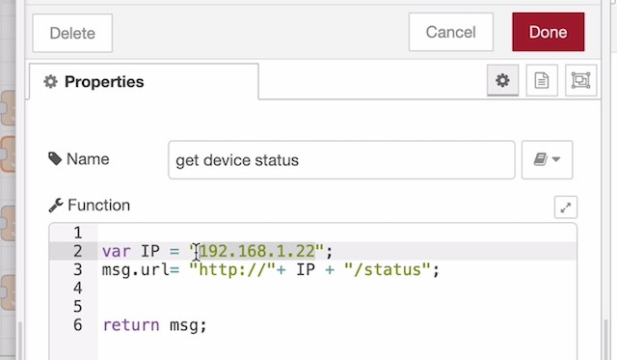
Task: Click 'return msg;' on line 6
Action: click(x=154, y=325)
